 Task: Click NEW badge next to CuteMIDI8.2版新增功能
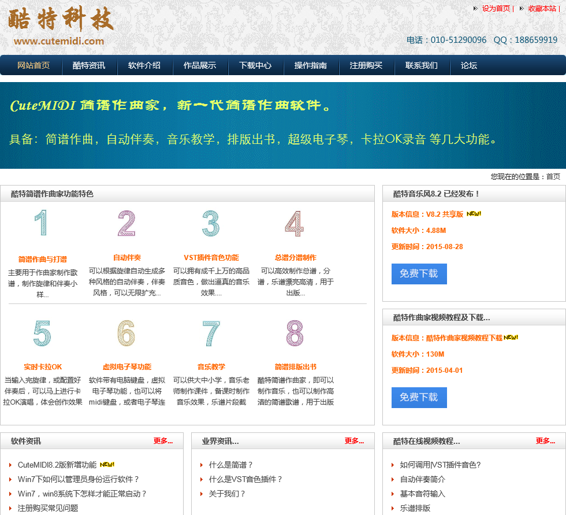tap(107, 465)
